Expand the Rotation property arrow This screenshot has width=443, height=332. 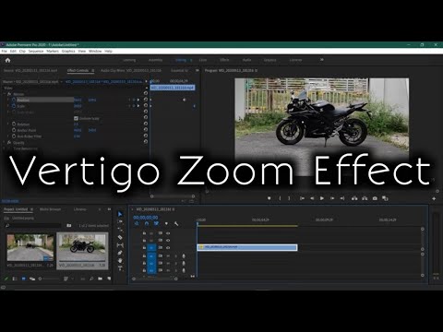(x=8, y=124)
